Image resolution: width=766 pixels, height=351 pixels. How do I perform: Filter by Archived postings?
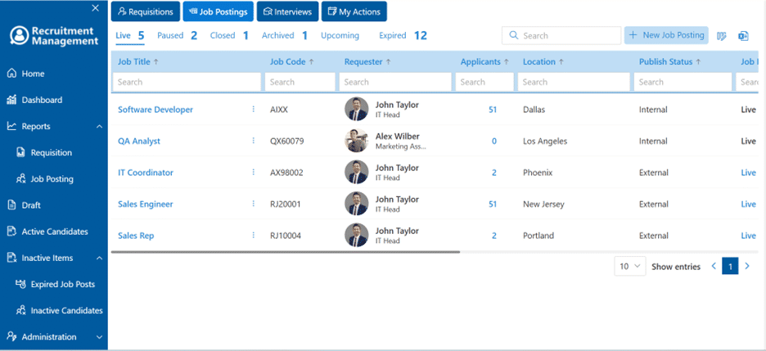[x=284, y=36]
